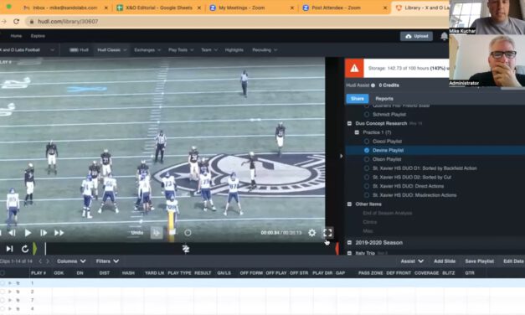Open the Hudl Classic menu
The width and height of the screenshot is (525, 315).
[x=112, y=50]
